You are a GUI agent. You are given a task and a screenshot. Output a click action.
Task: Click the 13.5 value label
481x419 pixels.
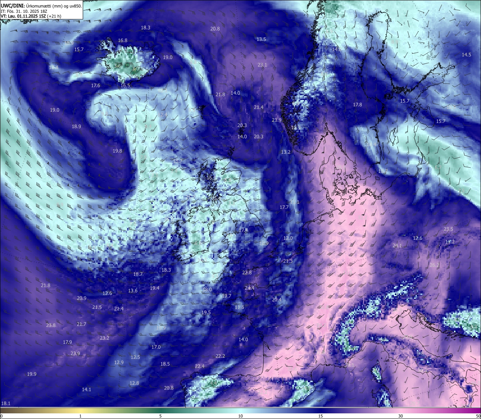262,39
